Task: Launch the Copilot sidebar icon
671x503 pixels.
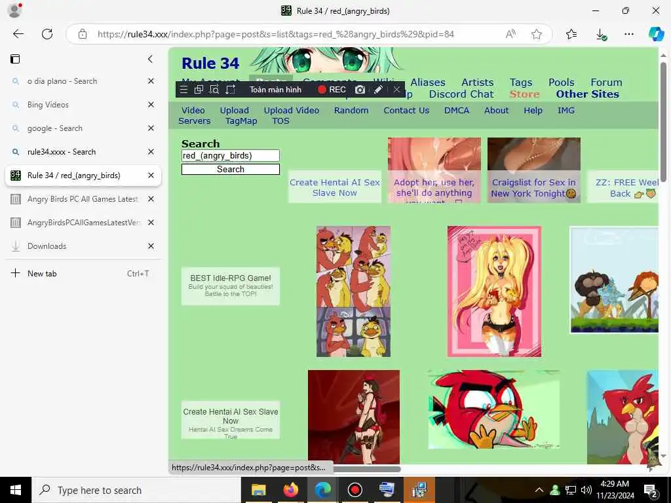Action: 656,34
